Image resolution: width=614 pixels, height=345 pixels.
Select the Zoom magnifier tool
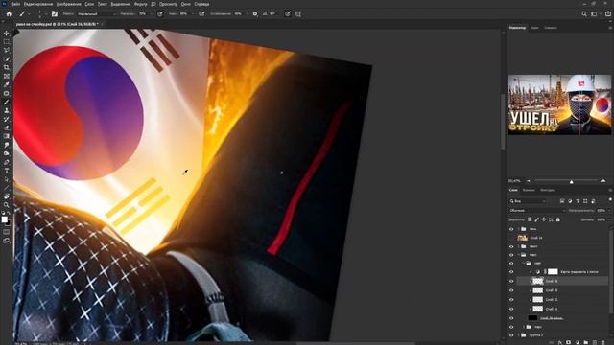[7, 205]
